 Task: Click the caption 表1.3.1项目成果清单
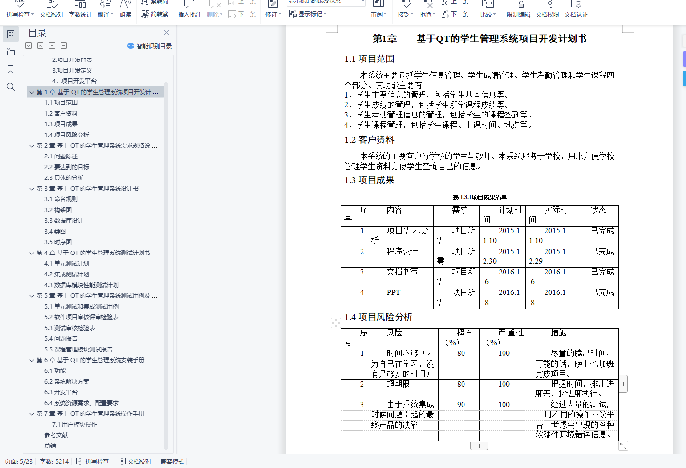click(x=480, y=197)
